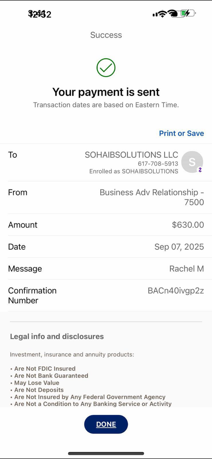The width and height of the screenshot is (212, 459).
Task: Tap the Enrolled as SOHAIBSOLUTIONS text
Action: click(134, 171)
